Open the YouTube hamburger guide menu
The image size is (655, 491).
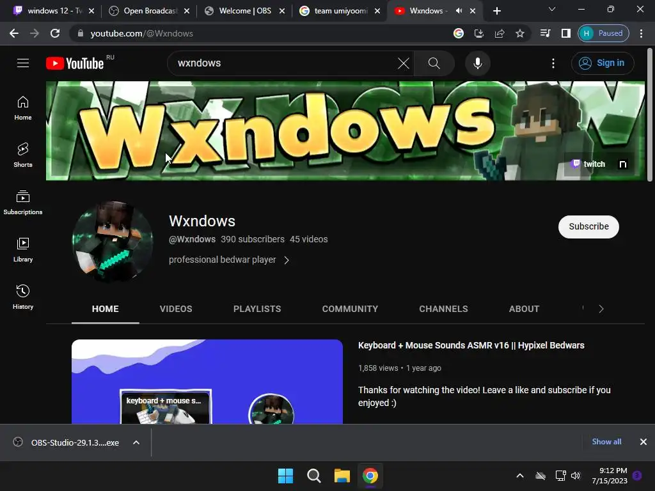[x=23, y=63]
